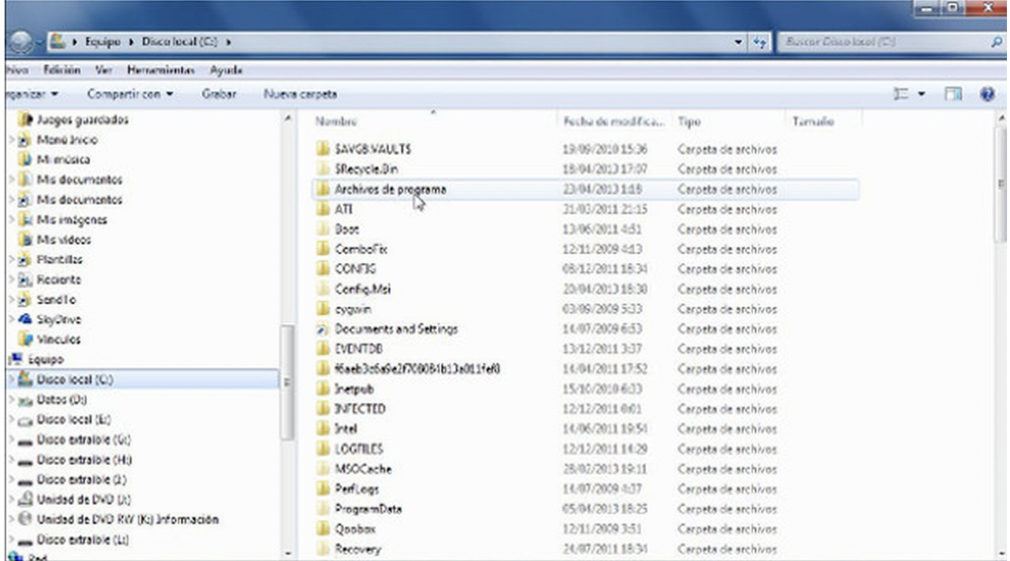Select Mis imágenes in the sidebar
Screen dimensions: 1010x561
(x=72, y=219)
